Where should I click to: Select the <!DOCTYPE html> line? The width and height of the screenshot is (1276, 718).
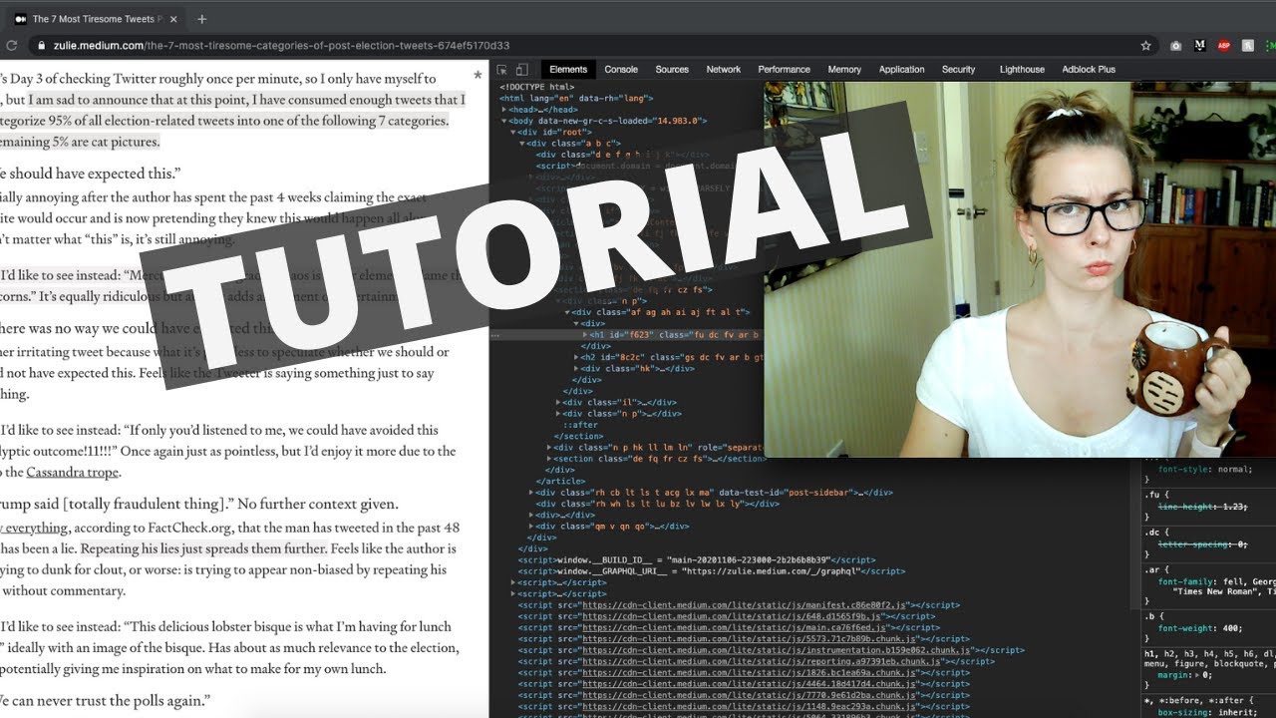coord(537,87)
